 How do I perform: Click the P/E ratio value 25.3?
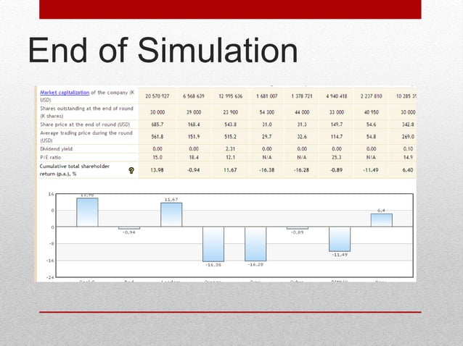[x=337, y=158]
